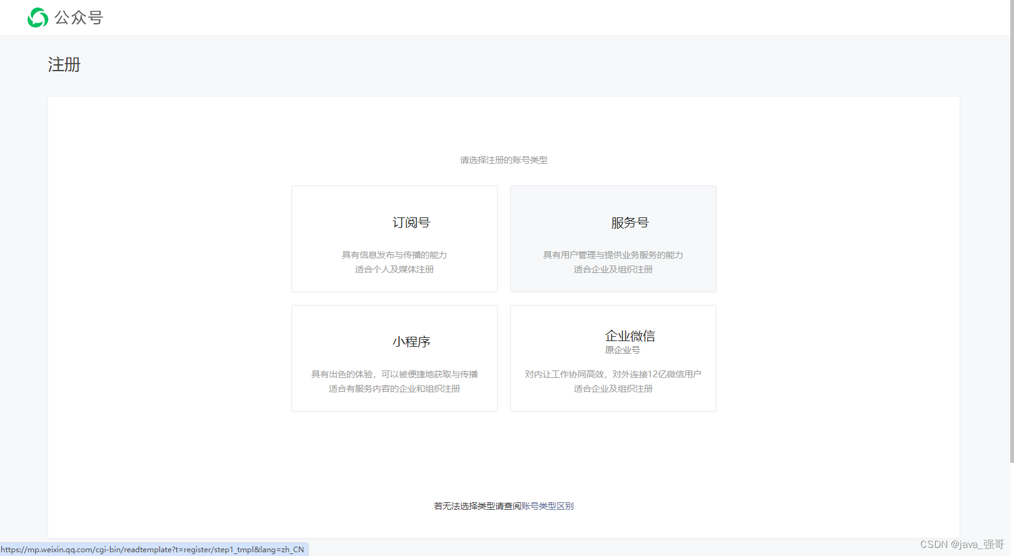Select the 服务号 account type card
The height and width of the screenshot is (556, 1014).
[x=613, y=239]
